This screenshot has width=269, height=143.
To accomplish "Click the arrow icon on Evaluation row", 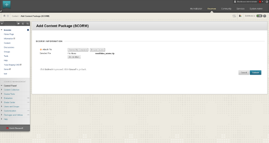I will 28,98.
